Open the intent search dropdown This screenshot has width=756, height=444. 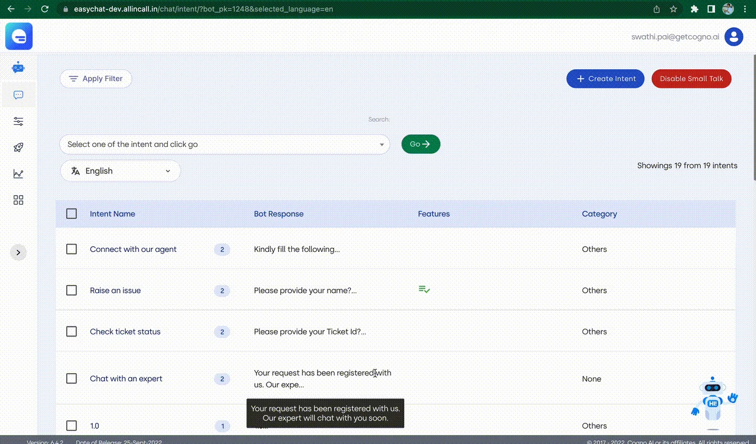point(224,144)
